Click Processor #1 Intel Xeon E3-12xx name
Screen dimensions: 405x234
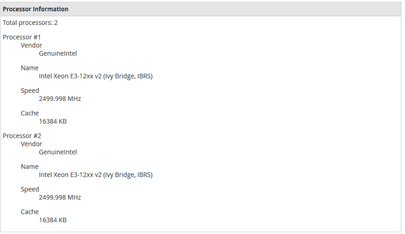tap(95, 76)
